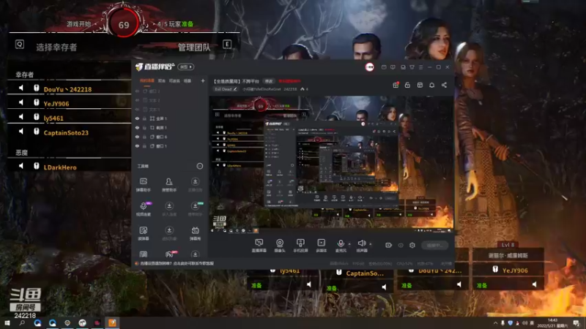
Task: Open the PK tool in the toolbox
Action: (169, 254)
